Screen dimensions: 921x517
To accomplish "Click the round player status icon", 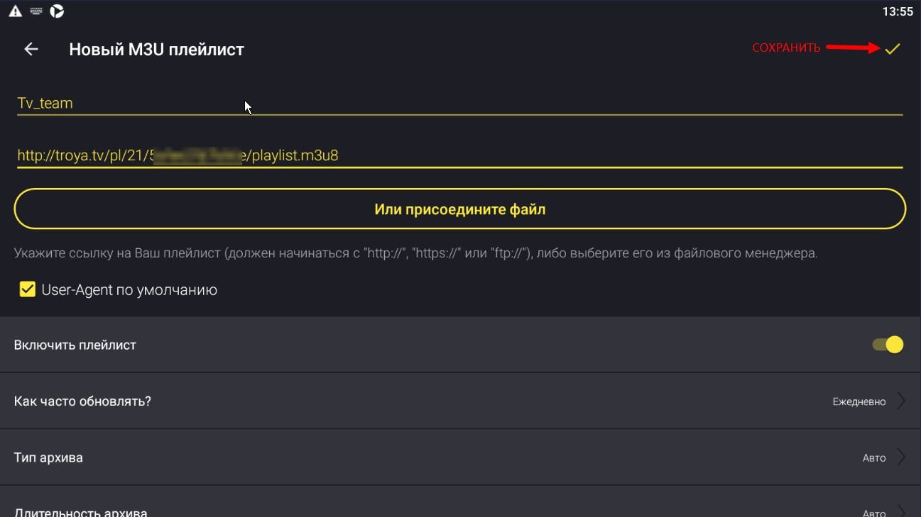I will (x=57, y=11).
